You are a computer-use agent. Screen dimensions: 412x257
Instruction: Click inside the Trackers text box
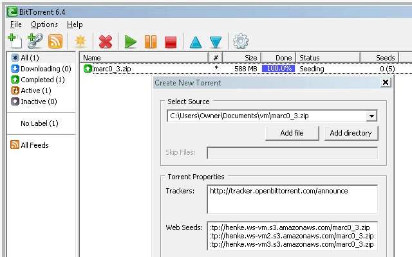tap(292, 199)
